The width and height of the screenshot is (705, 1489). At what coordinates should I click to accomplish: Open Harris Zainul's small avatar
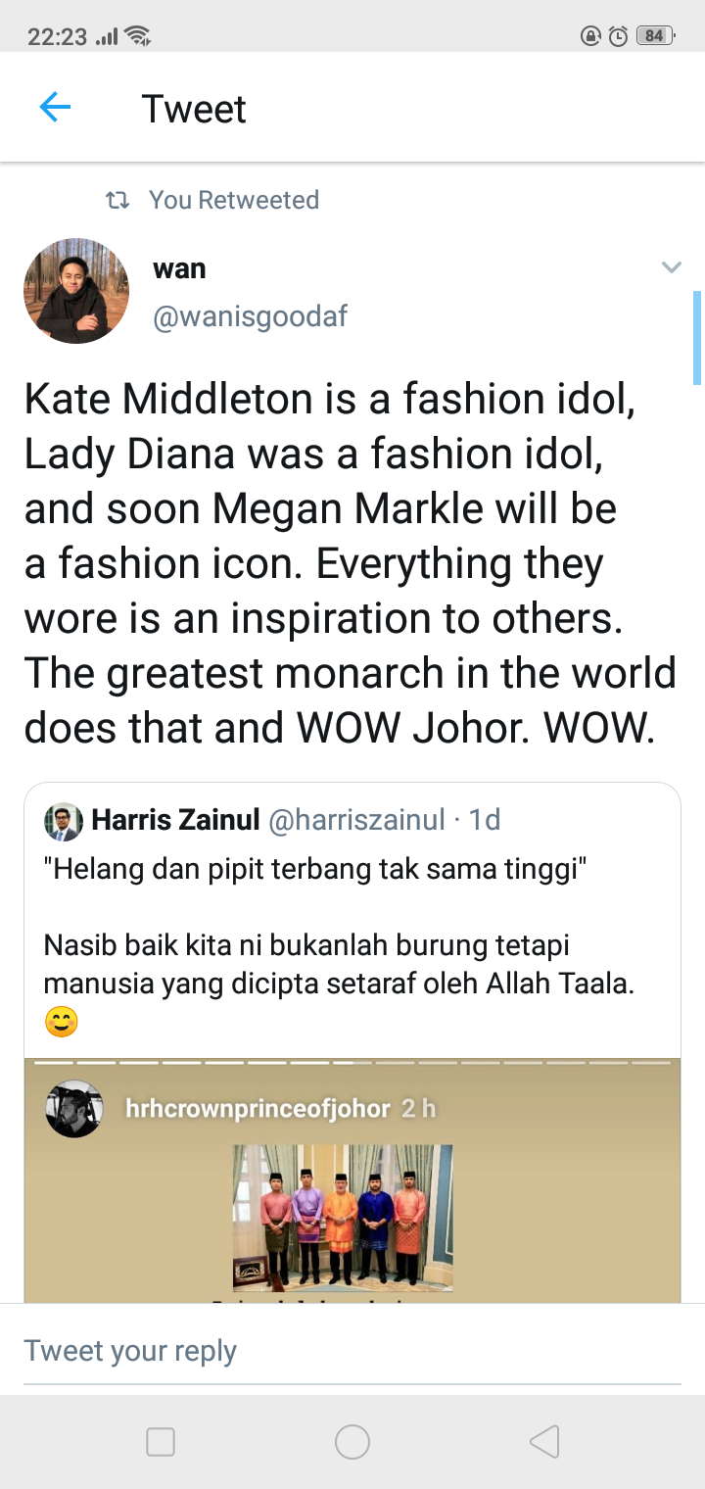click(x=64, y=822)
